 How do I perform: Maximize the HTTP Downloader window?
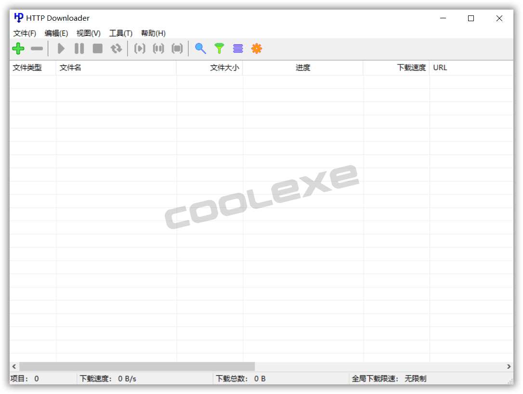[471, 18]
